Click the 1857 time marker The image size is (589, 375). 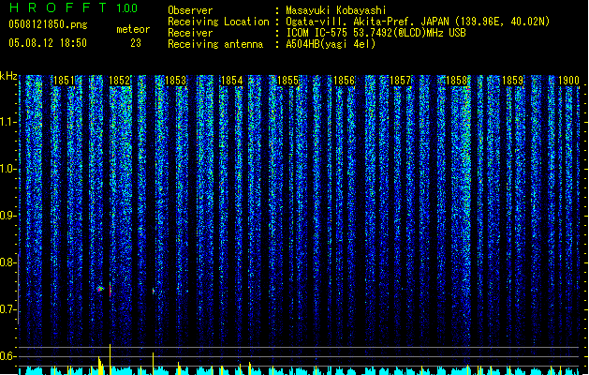tap(400, 81)
